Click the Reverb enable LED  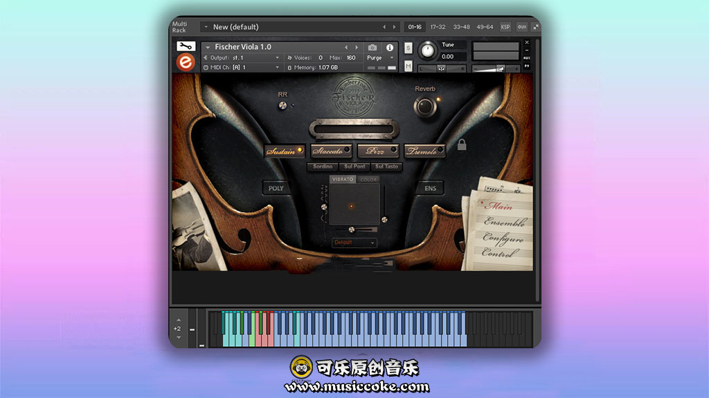coord(438,99)
